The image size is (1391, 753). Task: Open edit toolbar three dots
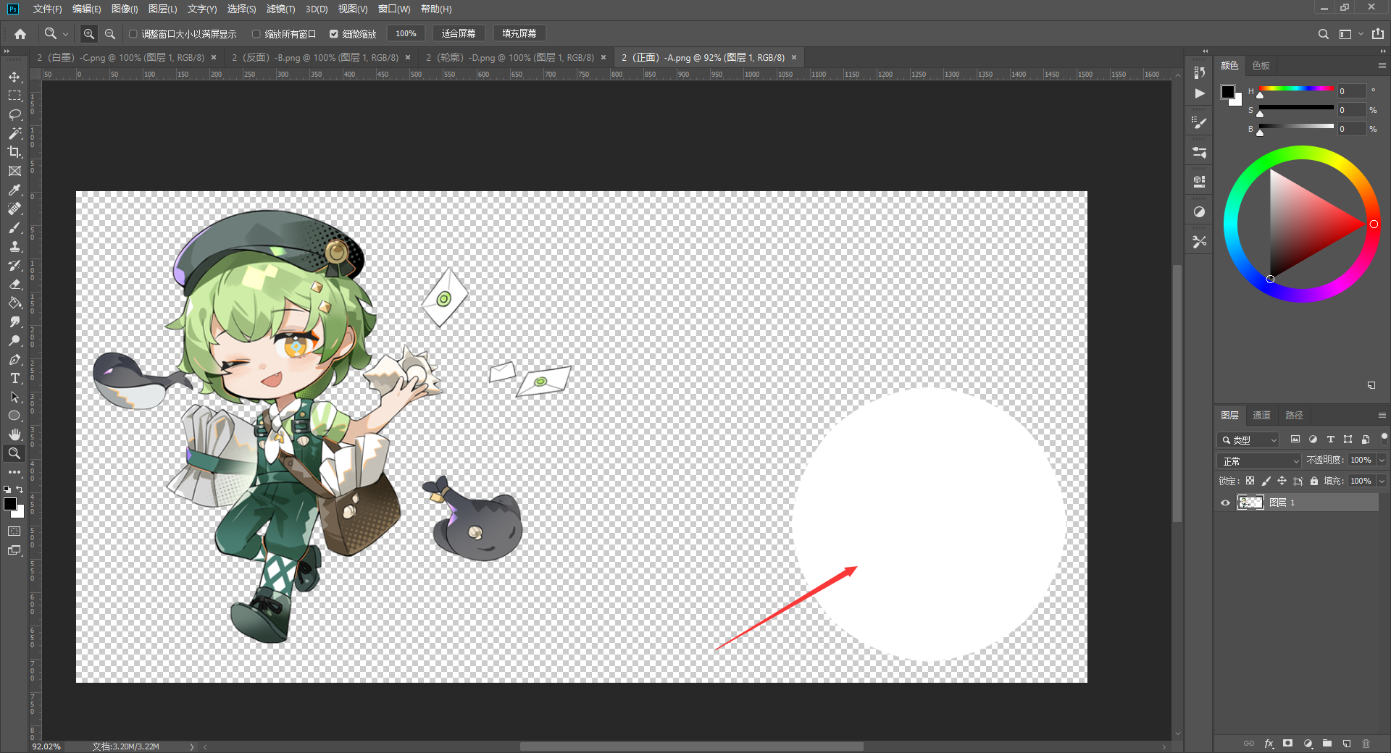pos(14,472)
